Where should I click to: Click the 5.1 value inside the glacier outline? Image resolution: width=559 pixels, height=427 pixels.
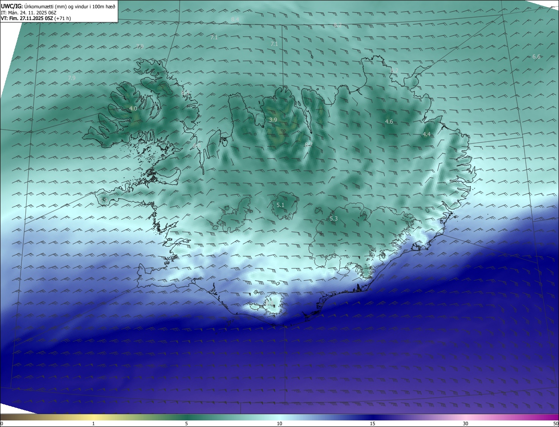281,205
